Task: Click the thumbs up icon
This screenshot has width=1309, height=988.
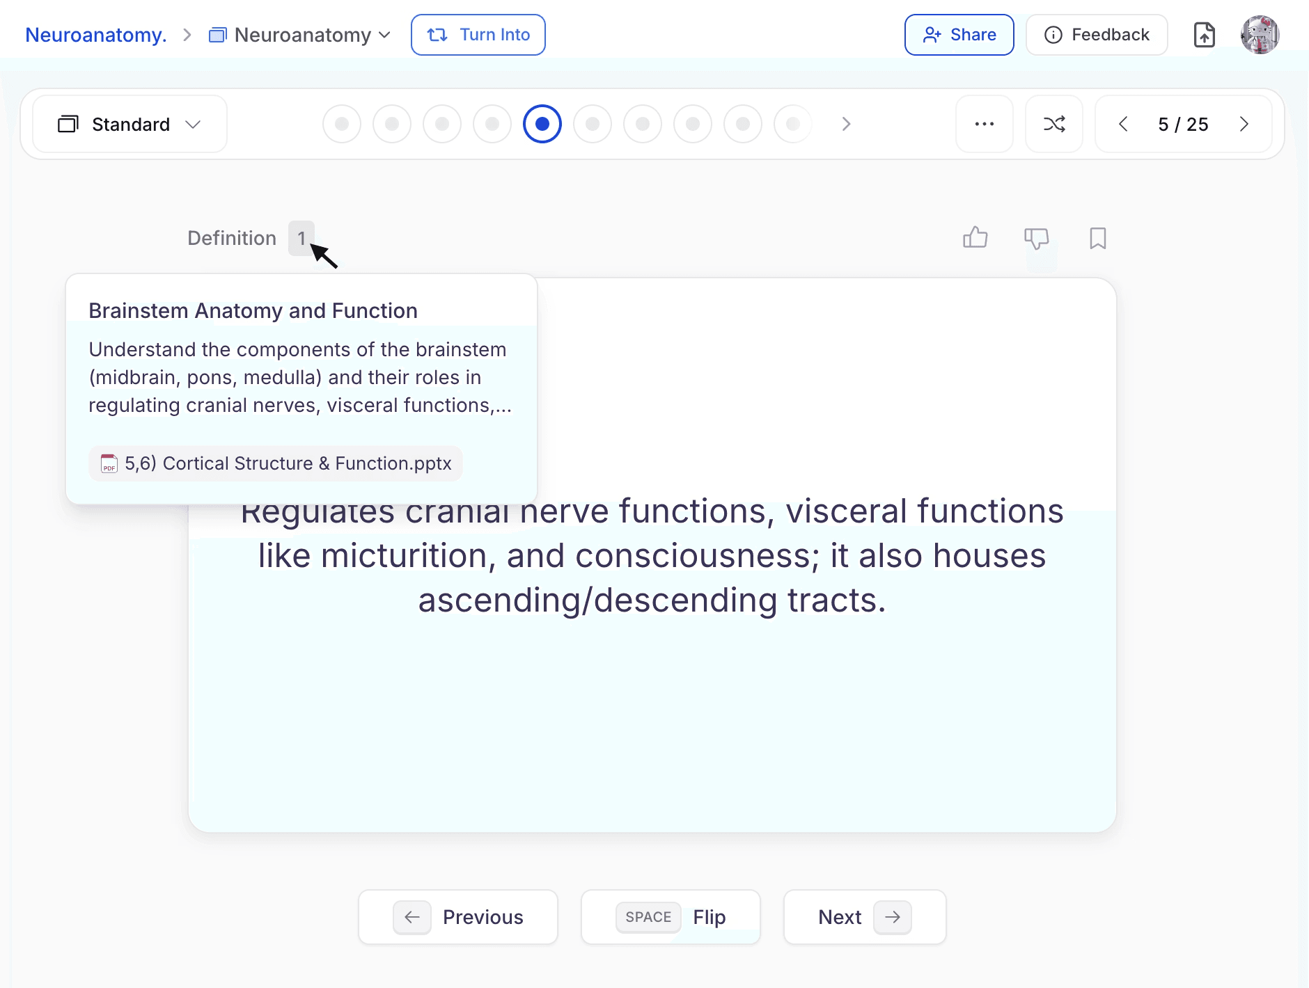Action: (x=975, y=238)
